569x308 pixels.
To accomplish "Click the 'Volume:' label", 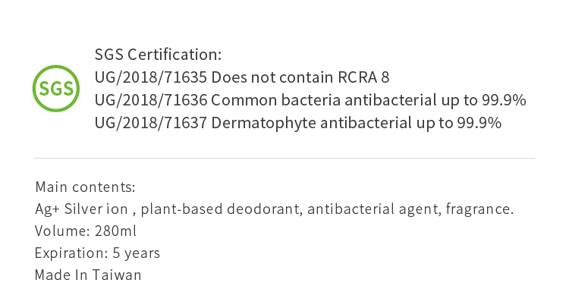I will 62,231.
